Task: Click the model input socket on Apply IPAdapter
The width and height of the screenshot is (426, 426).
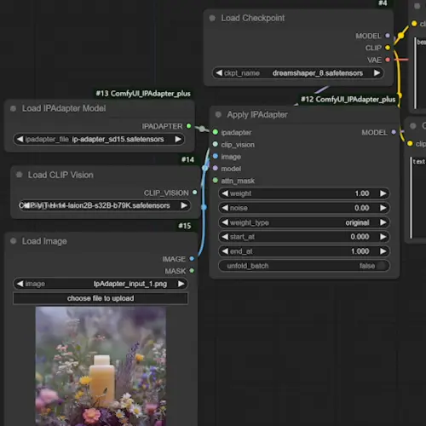Action: tap(216, 169)
